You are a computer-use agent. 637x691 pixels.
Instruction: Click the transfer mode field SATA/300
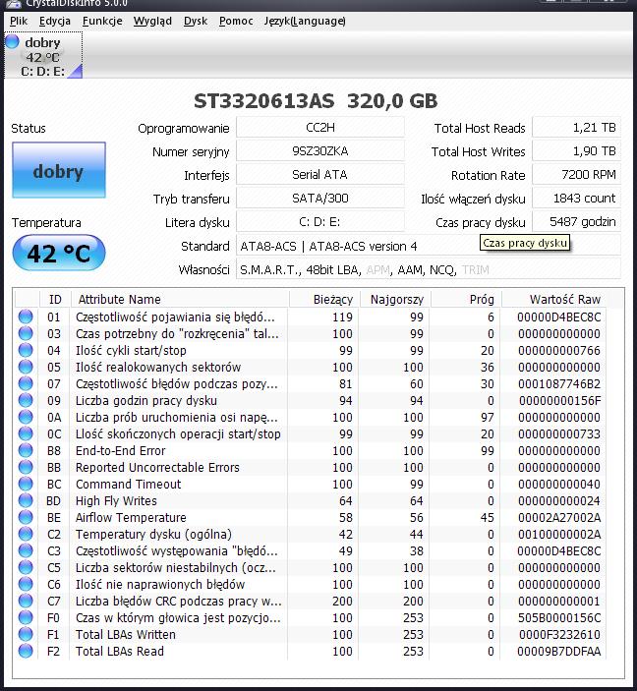320,199
